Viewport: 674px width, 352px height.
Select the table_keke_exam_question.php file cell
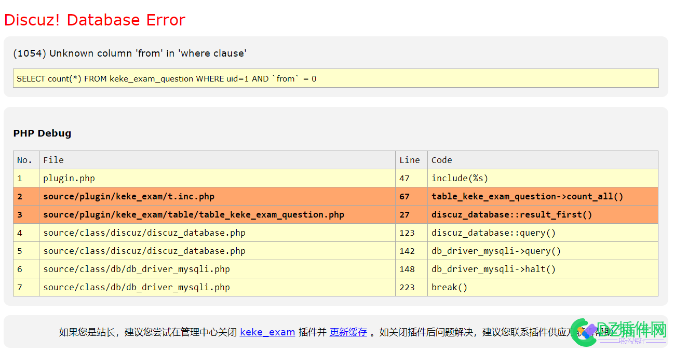coord(217,214)
